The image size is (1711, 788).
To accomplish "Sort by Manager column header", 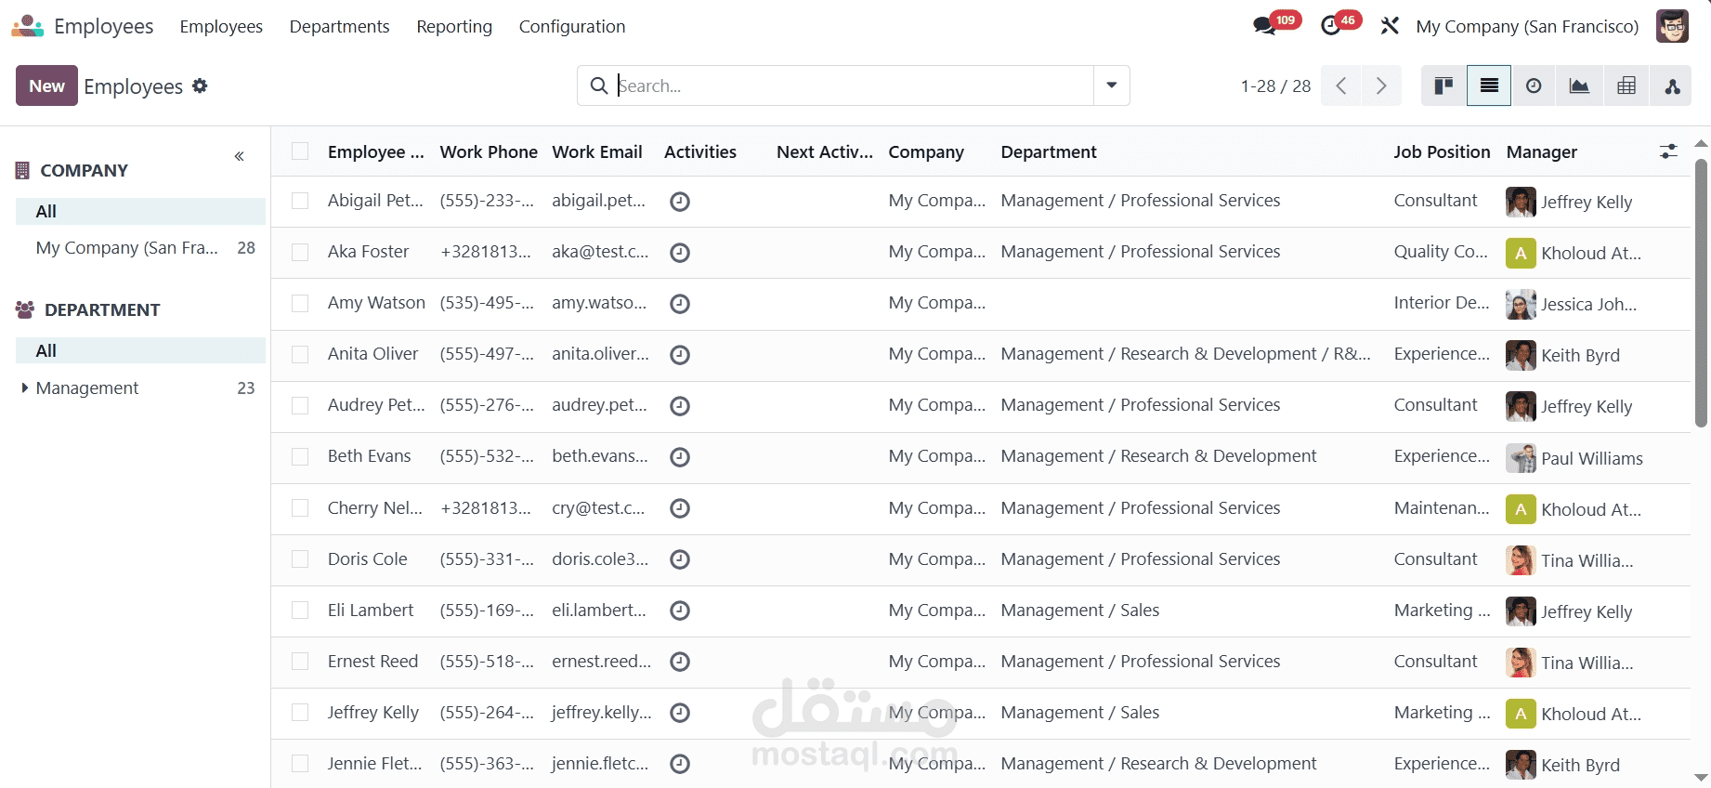I will click(1542, 151).
